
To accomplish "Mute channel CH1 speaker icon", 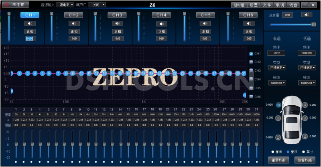I will coord(30,24).
